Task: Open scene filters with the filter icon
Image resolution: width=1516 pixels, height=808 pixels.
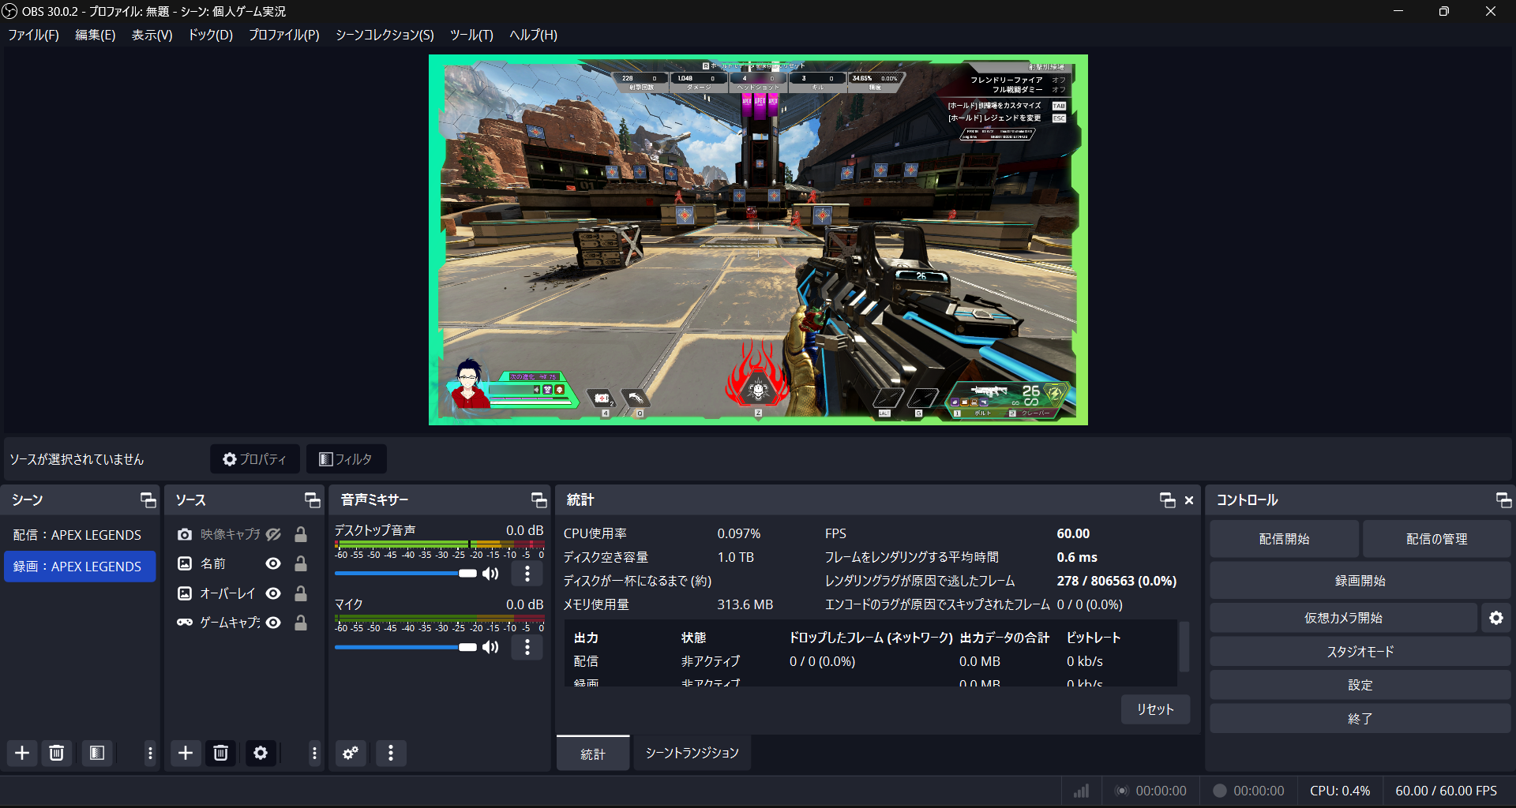Action: point(97,753)
